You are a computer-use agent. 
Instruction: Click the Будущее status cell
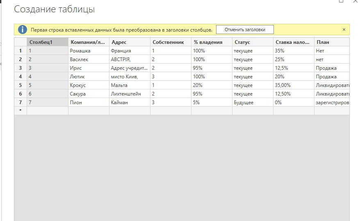point(253,103)
